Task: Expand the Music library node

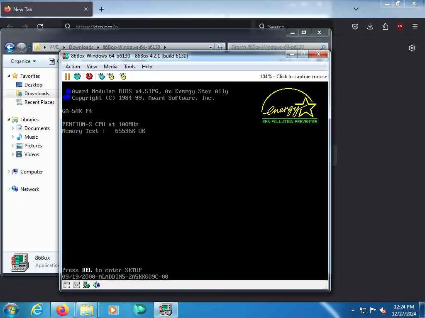Action: pyautogui.click(x=13, y=137)
